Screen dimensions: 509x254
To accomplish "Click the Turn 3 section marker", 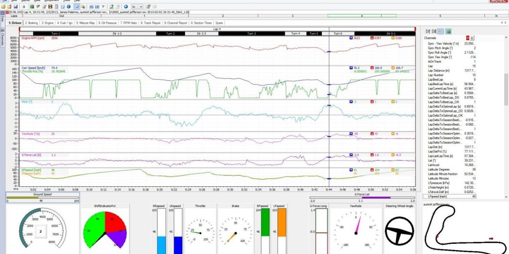I will [x=251, y=33].
